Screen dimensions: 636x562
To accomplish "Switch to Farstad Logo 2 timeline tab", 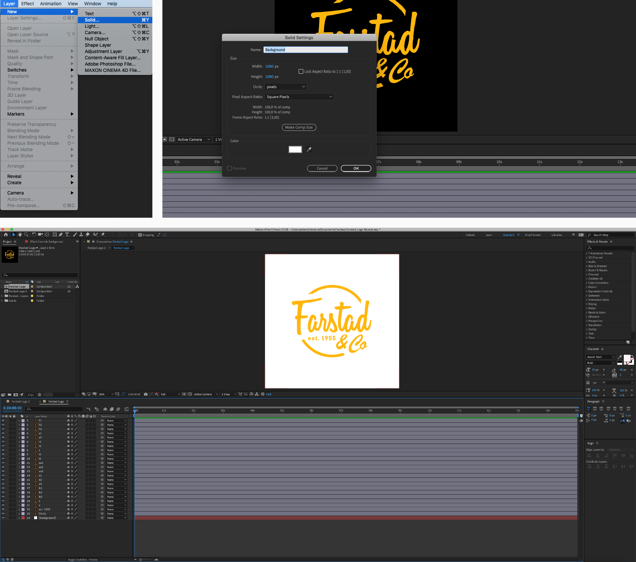I will pyautogui.click(x=20, y=402).
